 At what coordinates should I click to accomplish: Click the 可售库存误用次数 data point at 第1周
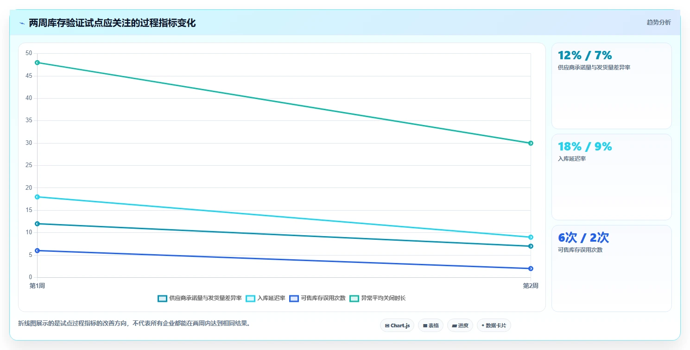[x=38, y=250]
